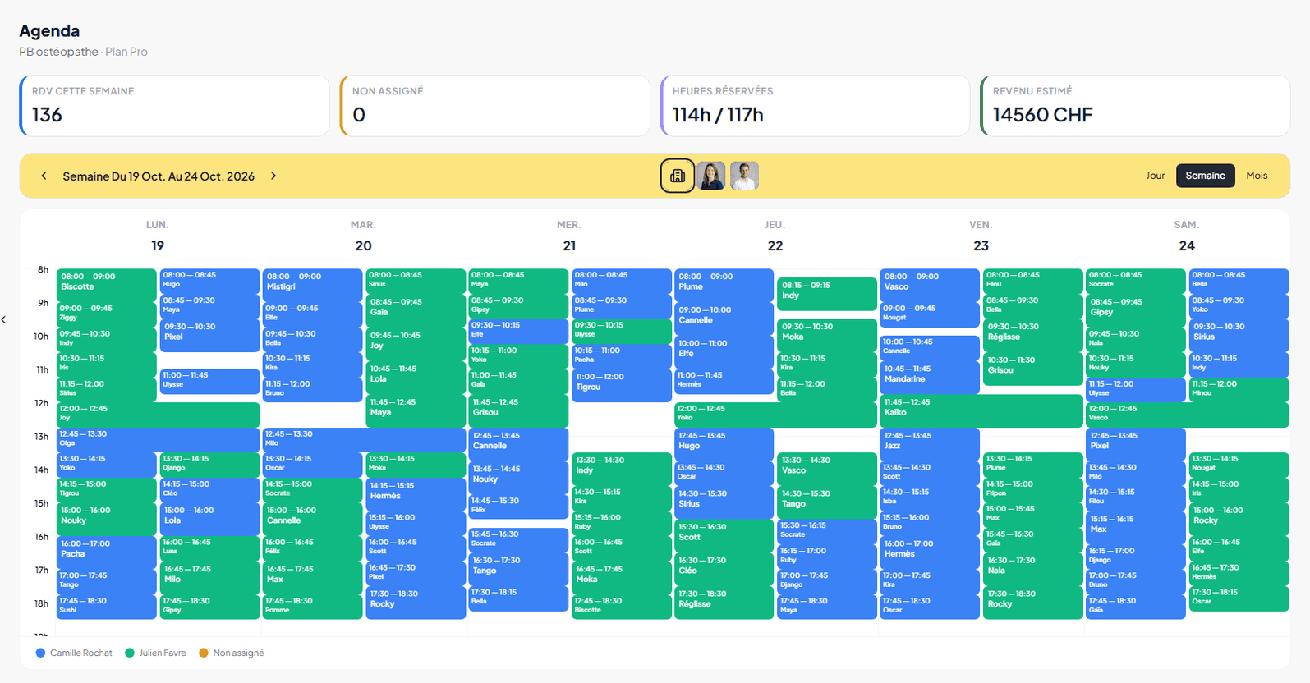The width and height of the screenshot is (1310, 683).
Task: Switch to Mois view
Action: click(x=1257, y=176)
